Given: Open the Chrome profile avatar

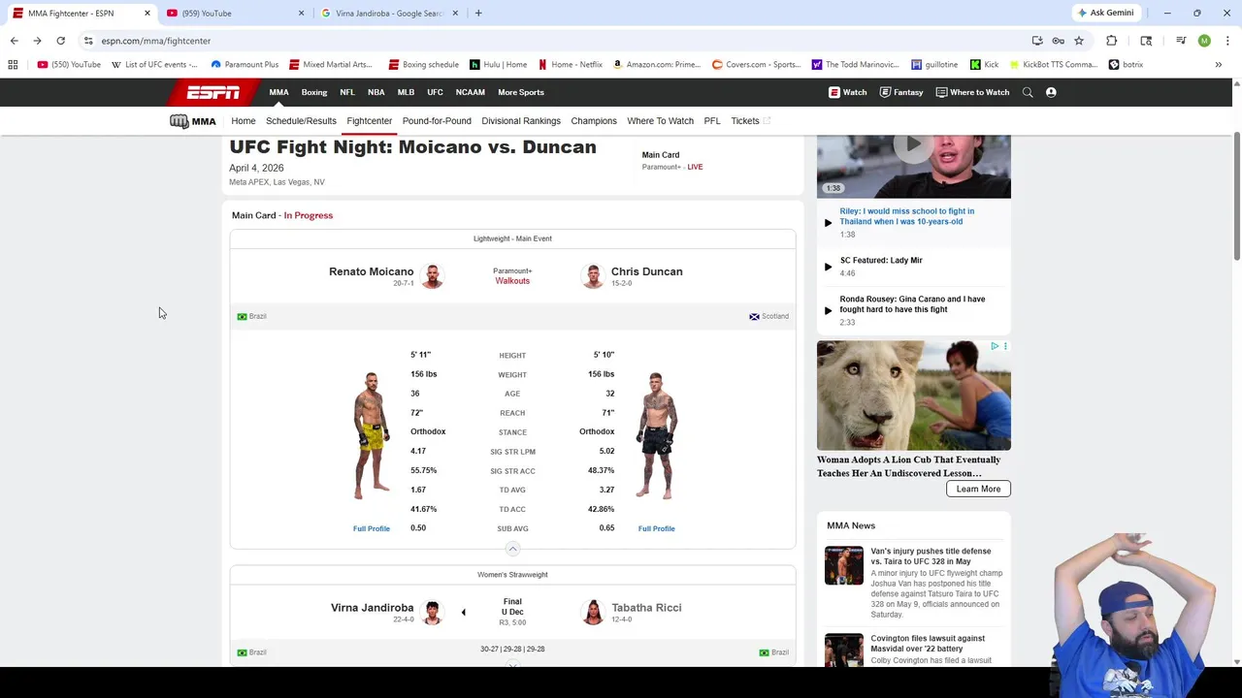Looking at the screenshot, I should pyautogui.click(x=1204, y=41).
